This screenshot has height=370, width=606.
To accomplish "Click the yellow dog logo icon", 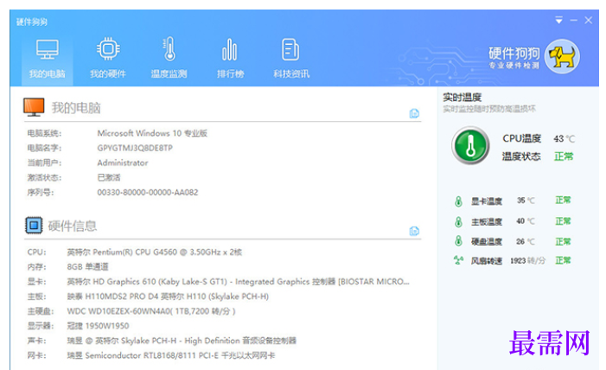I will tap(562, 56).
